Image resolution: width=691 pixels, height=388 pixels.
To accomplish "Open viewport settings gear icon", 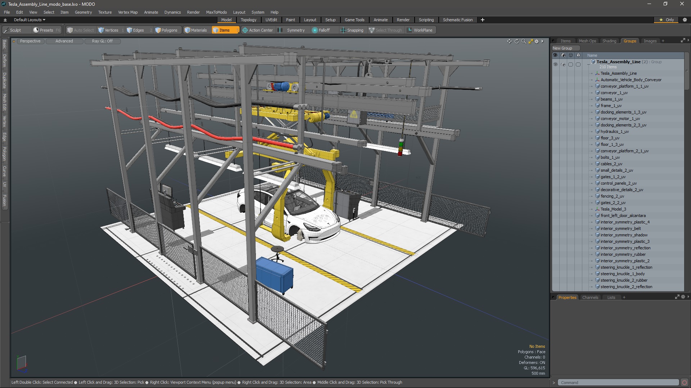I will (x=537, y=41).
